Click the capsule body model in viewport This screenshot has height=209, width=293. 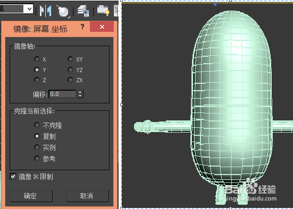point(231,99)
